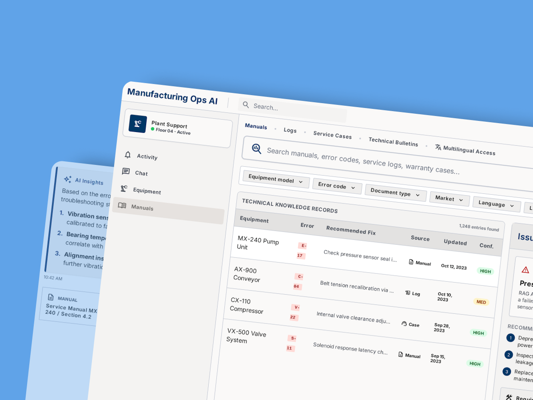Screen dimensions: 533x400
Task: Click the Source column header
Action: pos(420,238)
